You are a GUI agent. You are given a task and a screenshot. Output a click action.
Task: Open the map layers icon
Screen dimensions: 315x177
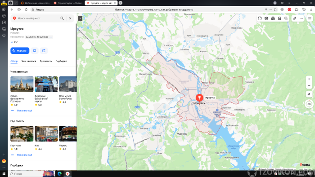coord(286,18)
